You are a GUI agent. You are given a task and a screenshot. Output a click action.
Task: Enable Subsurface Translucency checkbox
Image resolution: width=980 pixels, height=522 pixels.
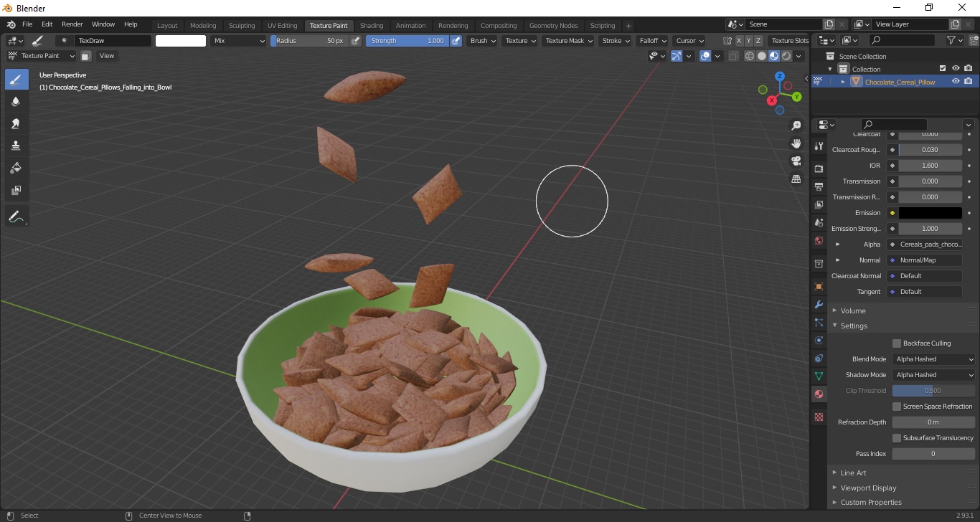(897, 438)
